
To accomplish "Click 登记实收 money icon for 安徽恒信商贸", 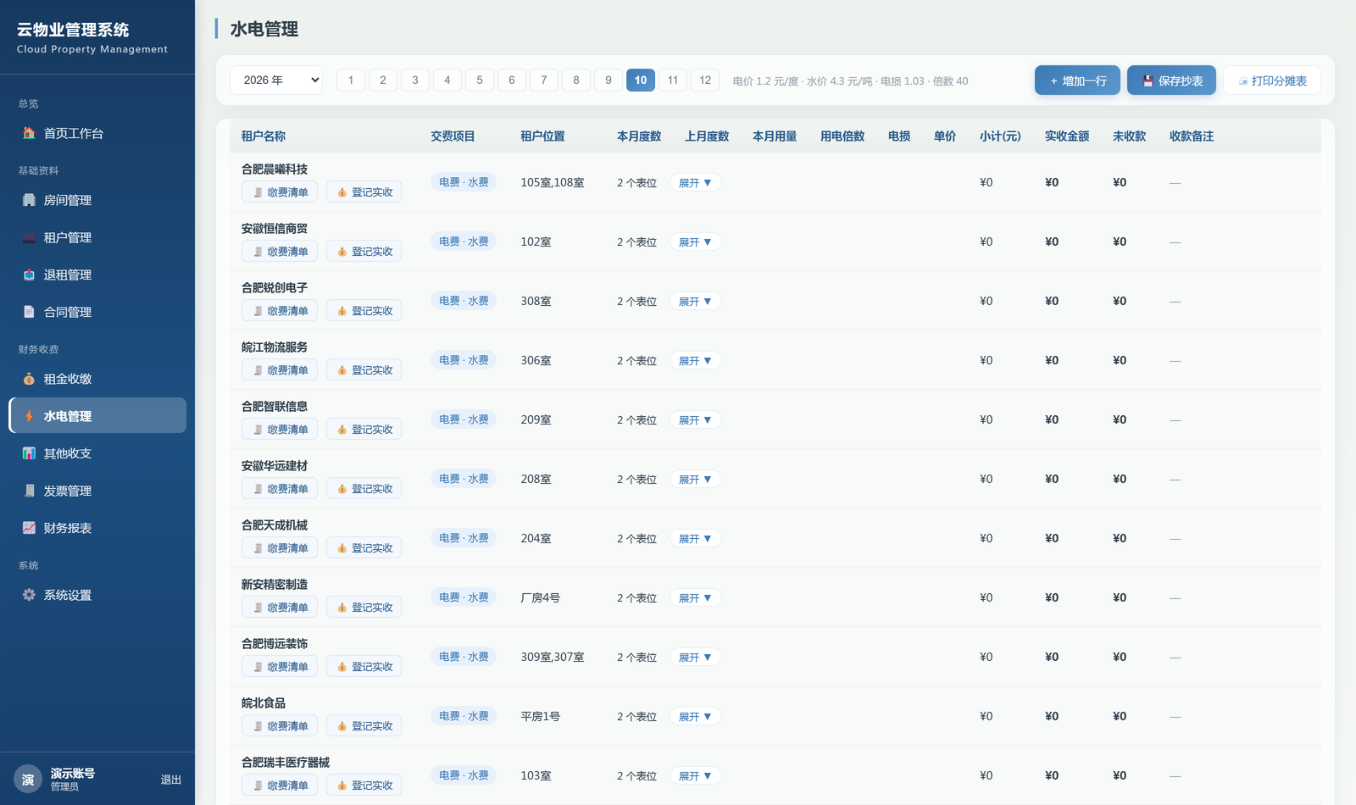I will (342, 252).
